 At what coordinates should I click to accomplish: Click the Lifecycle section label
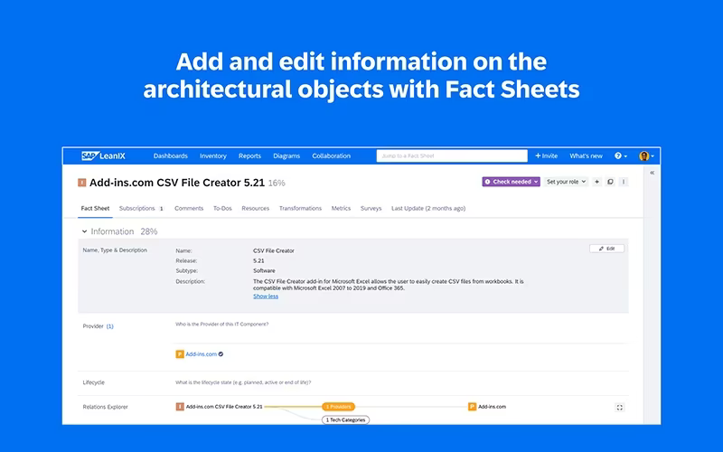94,382
